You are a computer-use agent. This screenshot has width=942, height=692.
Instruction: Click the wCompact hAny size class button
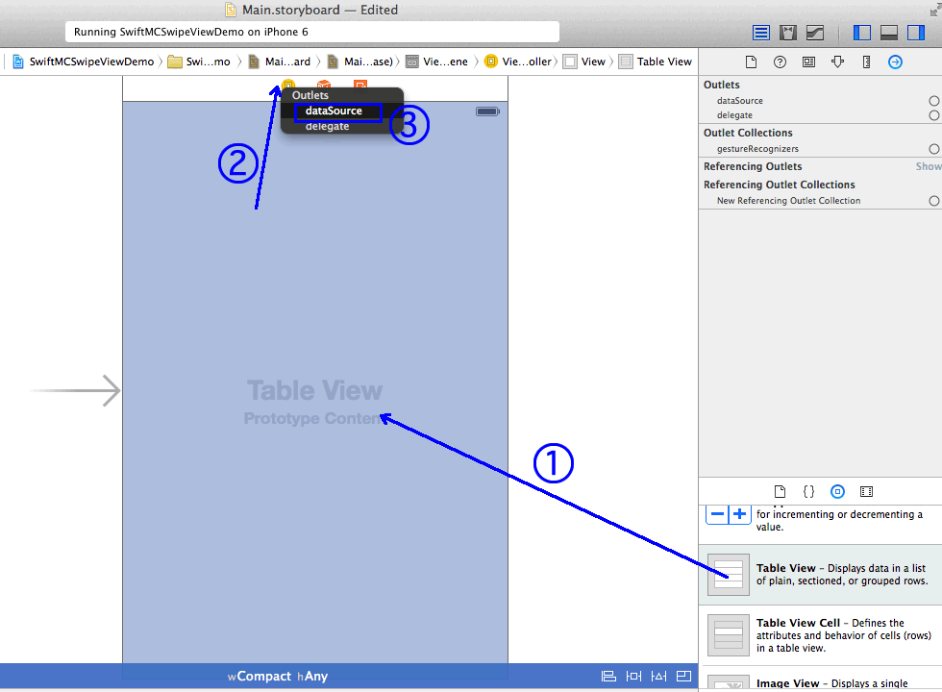pyautogui.click(x=279, y=676)
